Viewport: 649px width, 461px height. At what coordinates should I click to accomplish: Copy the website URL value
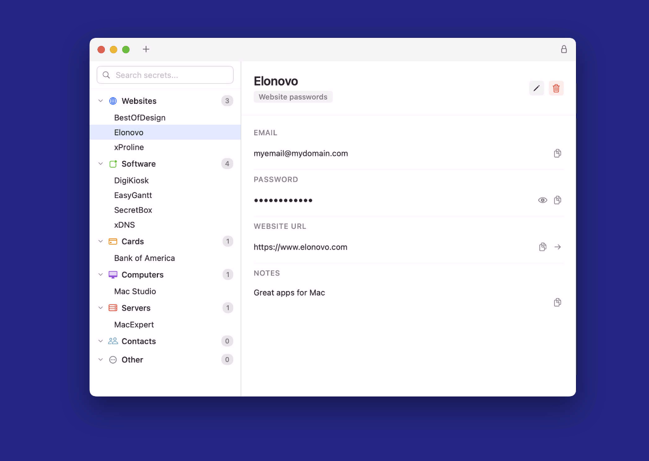click(x=542, y=247)
